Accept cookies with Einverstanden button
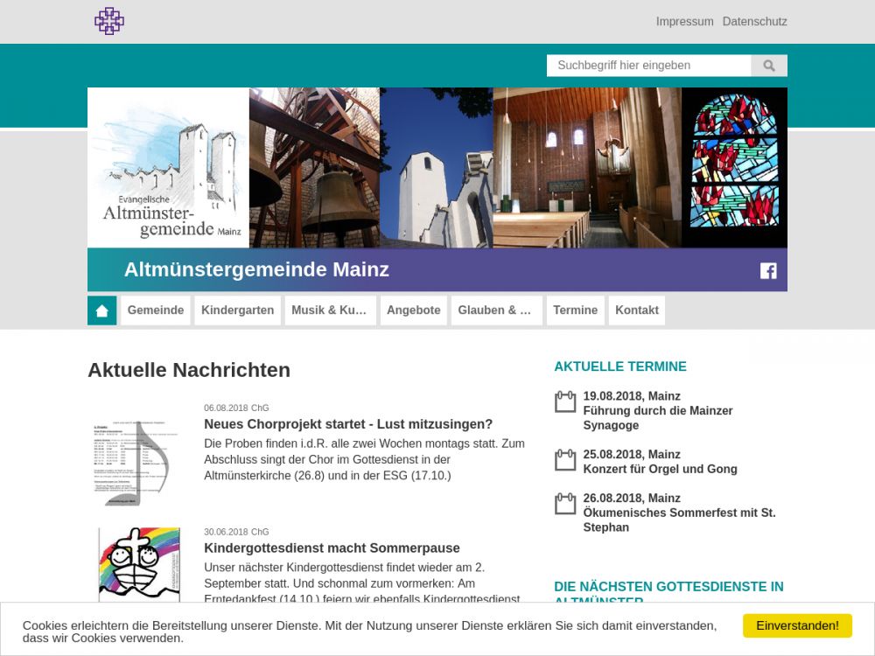Viewport: 875px width, 656px height. click(796, 625)
